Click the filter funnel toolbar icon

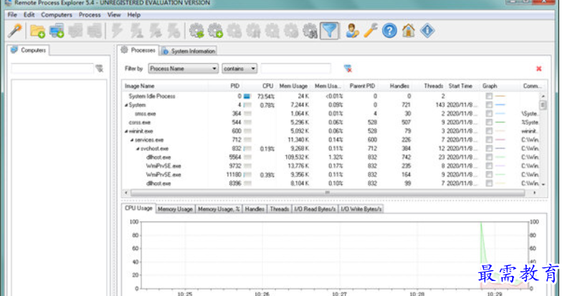[328, 30]
